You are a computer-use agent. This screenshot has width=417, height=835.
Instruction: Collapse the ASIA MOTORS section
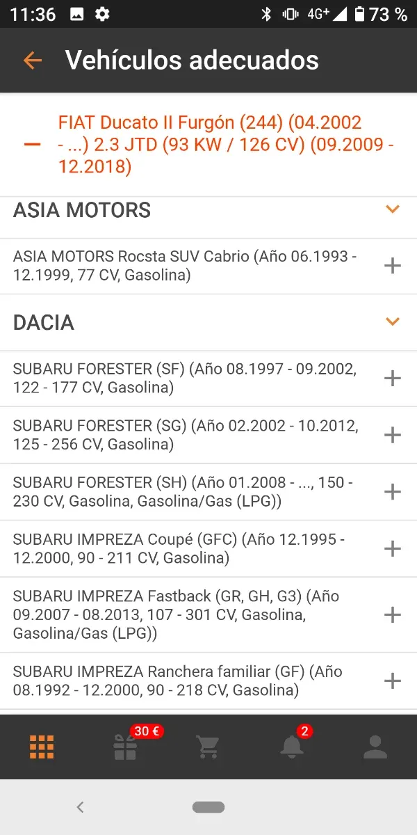393,209
